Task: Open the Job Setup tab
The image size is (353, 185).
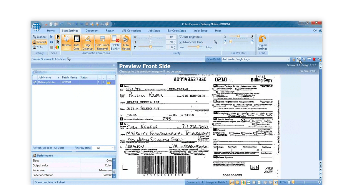Action: point(154,31)
